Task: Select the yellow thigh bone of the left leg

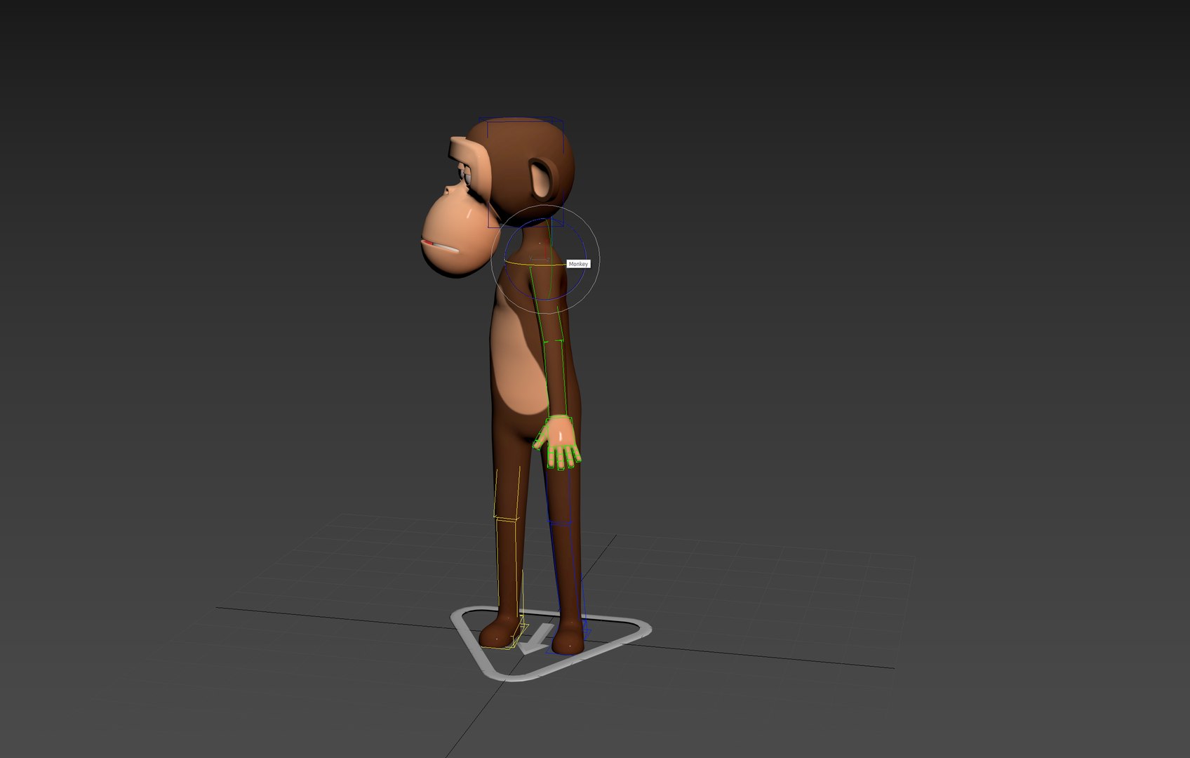Action: (507, 491)
